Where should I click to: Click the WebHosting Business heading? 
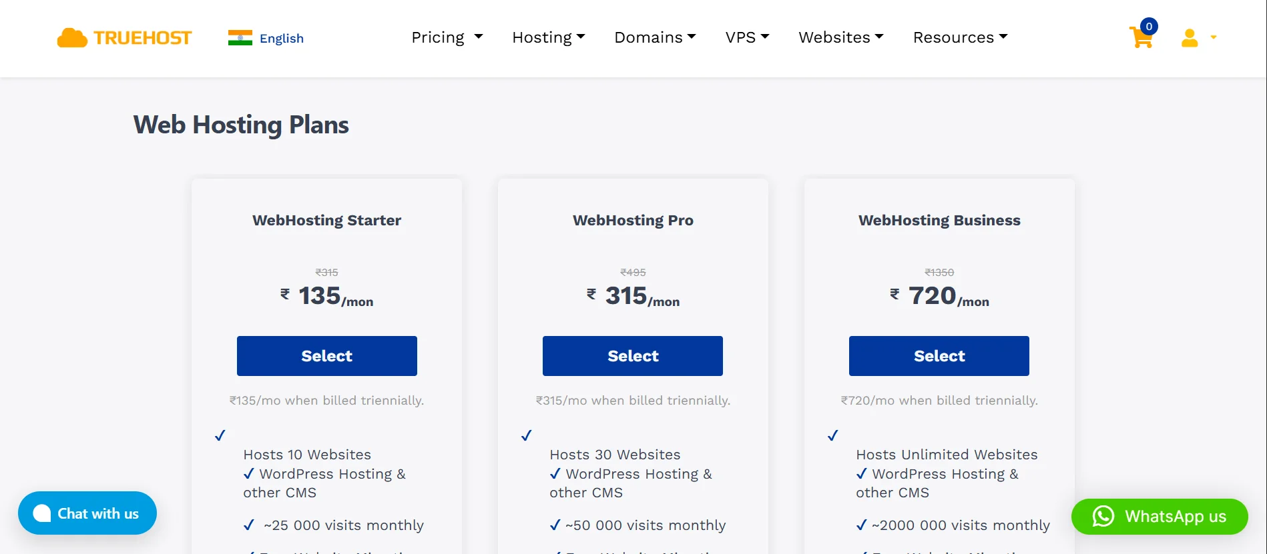[x=939, y=221]
